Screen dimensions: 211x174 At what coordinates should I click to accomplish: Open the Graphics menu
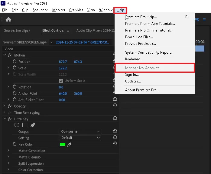(76, 10)
